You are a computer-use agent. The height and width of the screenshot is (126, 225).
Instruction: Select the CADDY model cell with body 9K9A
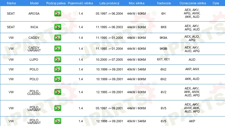point(34,38)
